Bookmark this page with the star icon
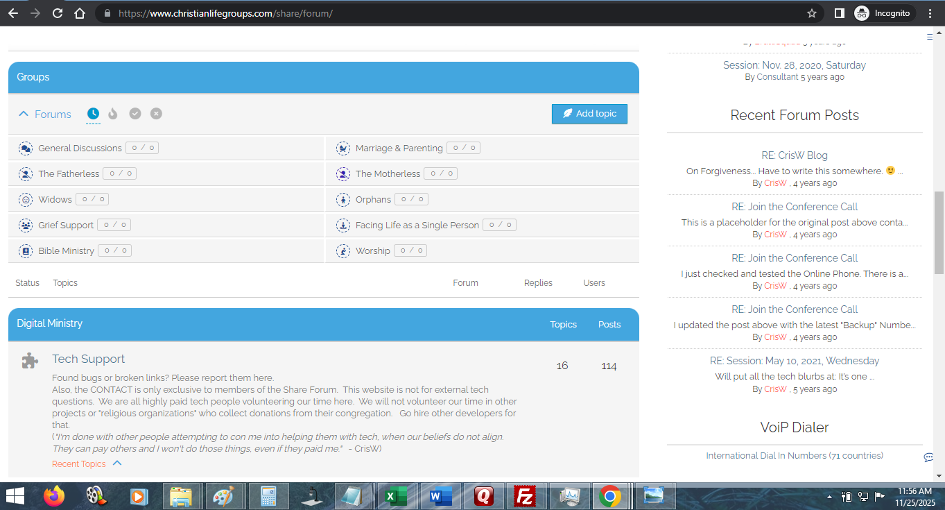Viewport: 945px width, 510px height. click(812, 13)
